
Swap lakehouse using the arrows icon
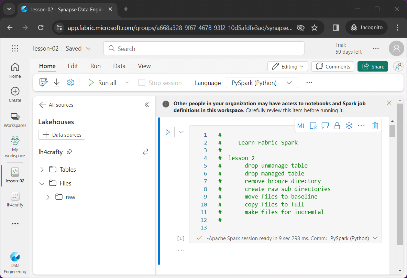coord(145,152)
